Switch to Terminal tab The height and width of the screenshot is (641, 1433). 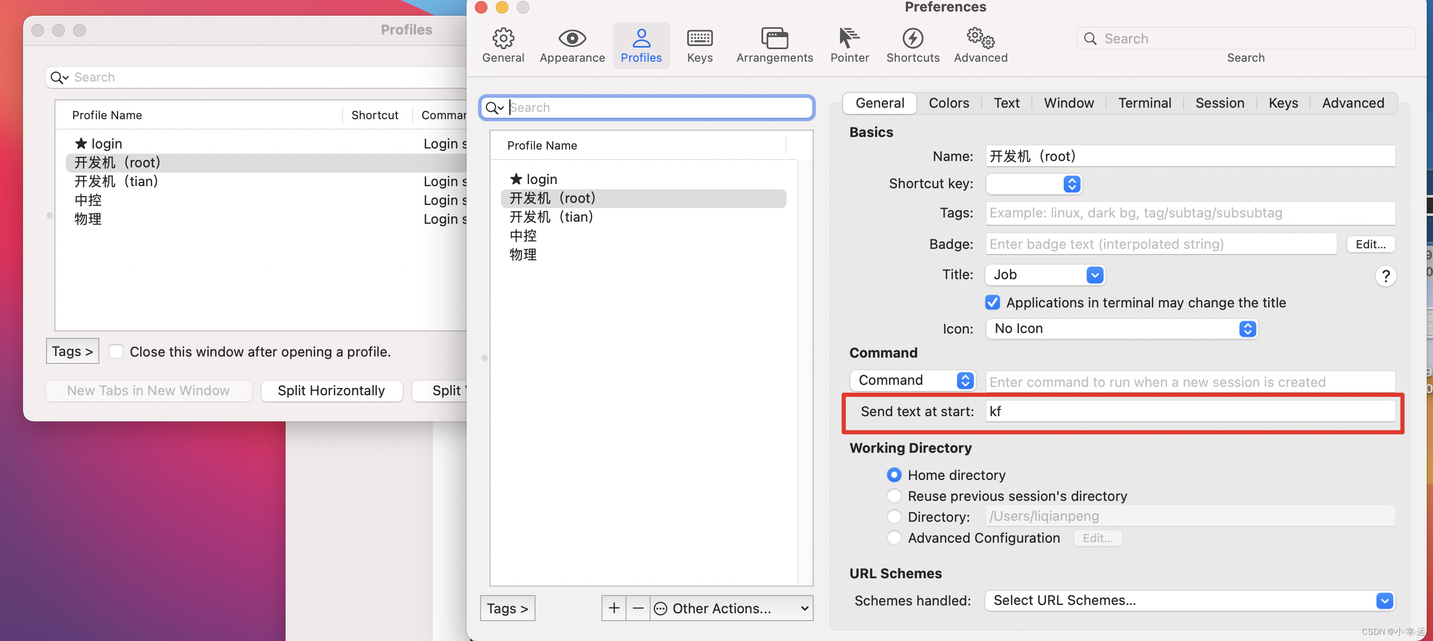coord(1144,103)
